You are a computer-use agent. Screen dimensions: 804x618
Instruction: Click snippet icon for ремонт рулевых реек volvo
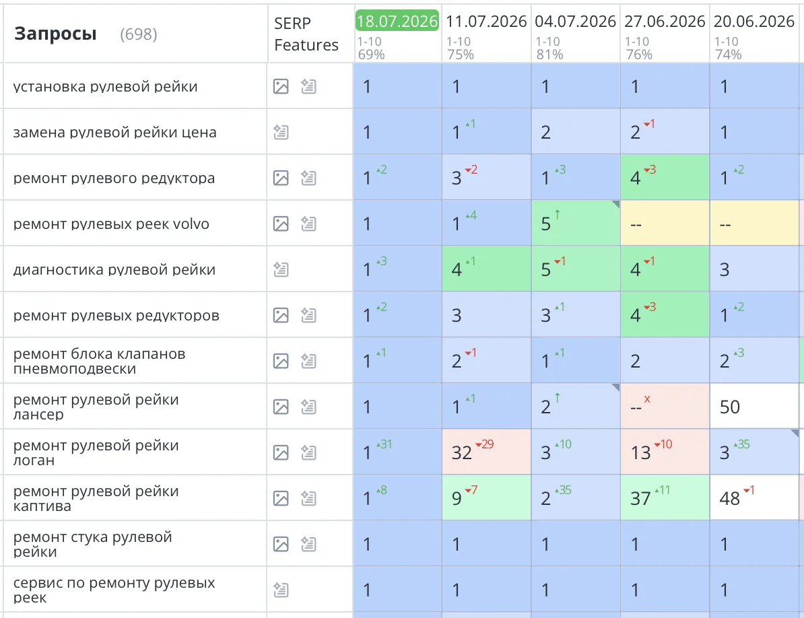pos(308,224)
